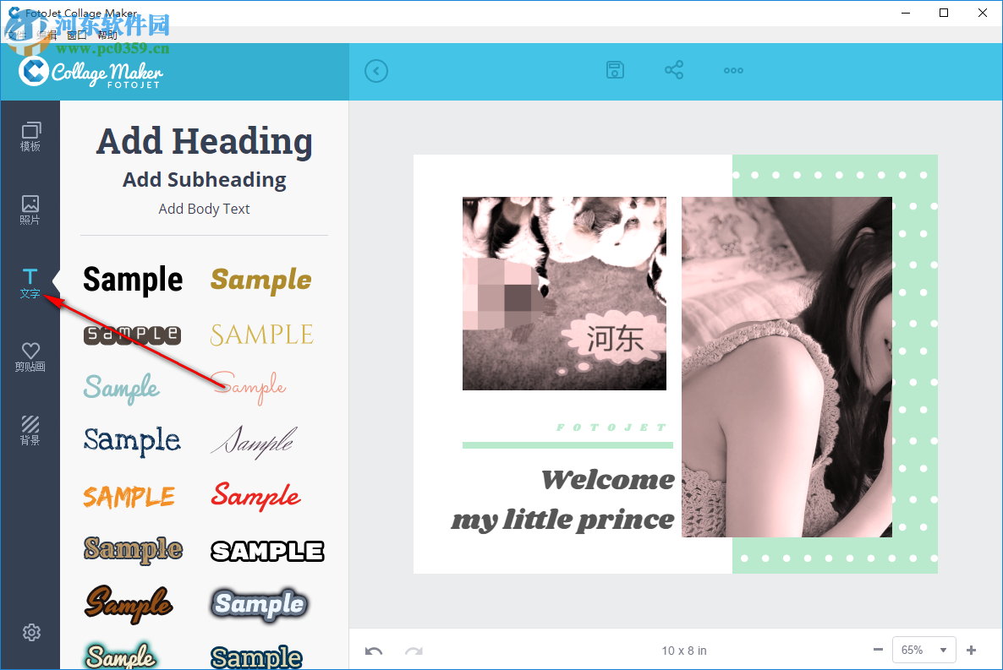Open the 文件 menu

point(19,35)
